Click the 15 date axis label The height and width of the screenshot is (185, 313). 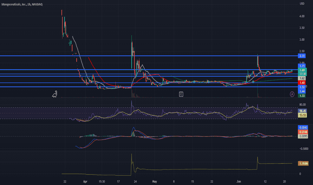pyautogui.click(x=193, y=182)
